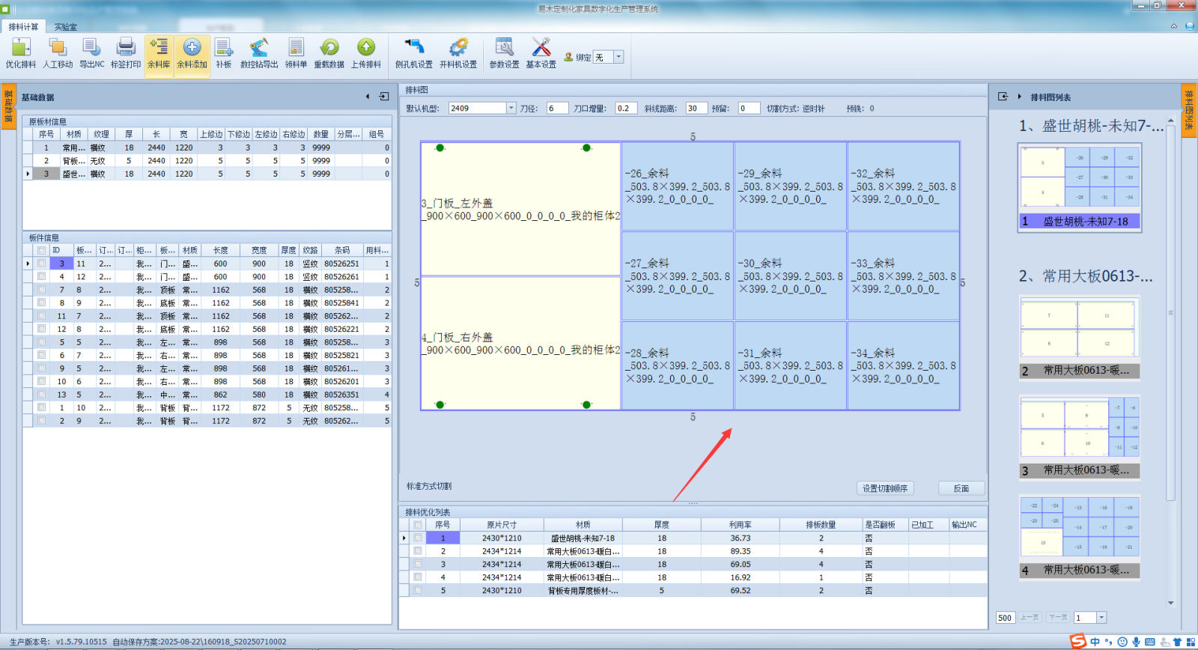
Task: Click the help icon at top right
Action: (1190, 26)
